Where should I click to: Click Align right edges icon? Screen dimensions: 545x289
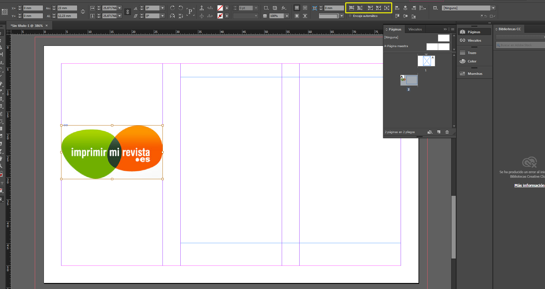414,8
